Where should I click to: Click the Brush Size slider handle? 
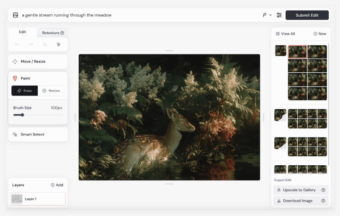pos(22,115)
